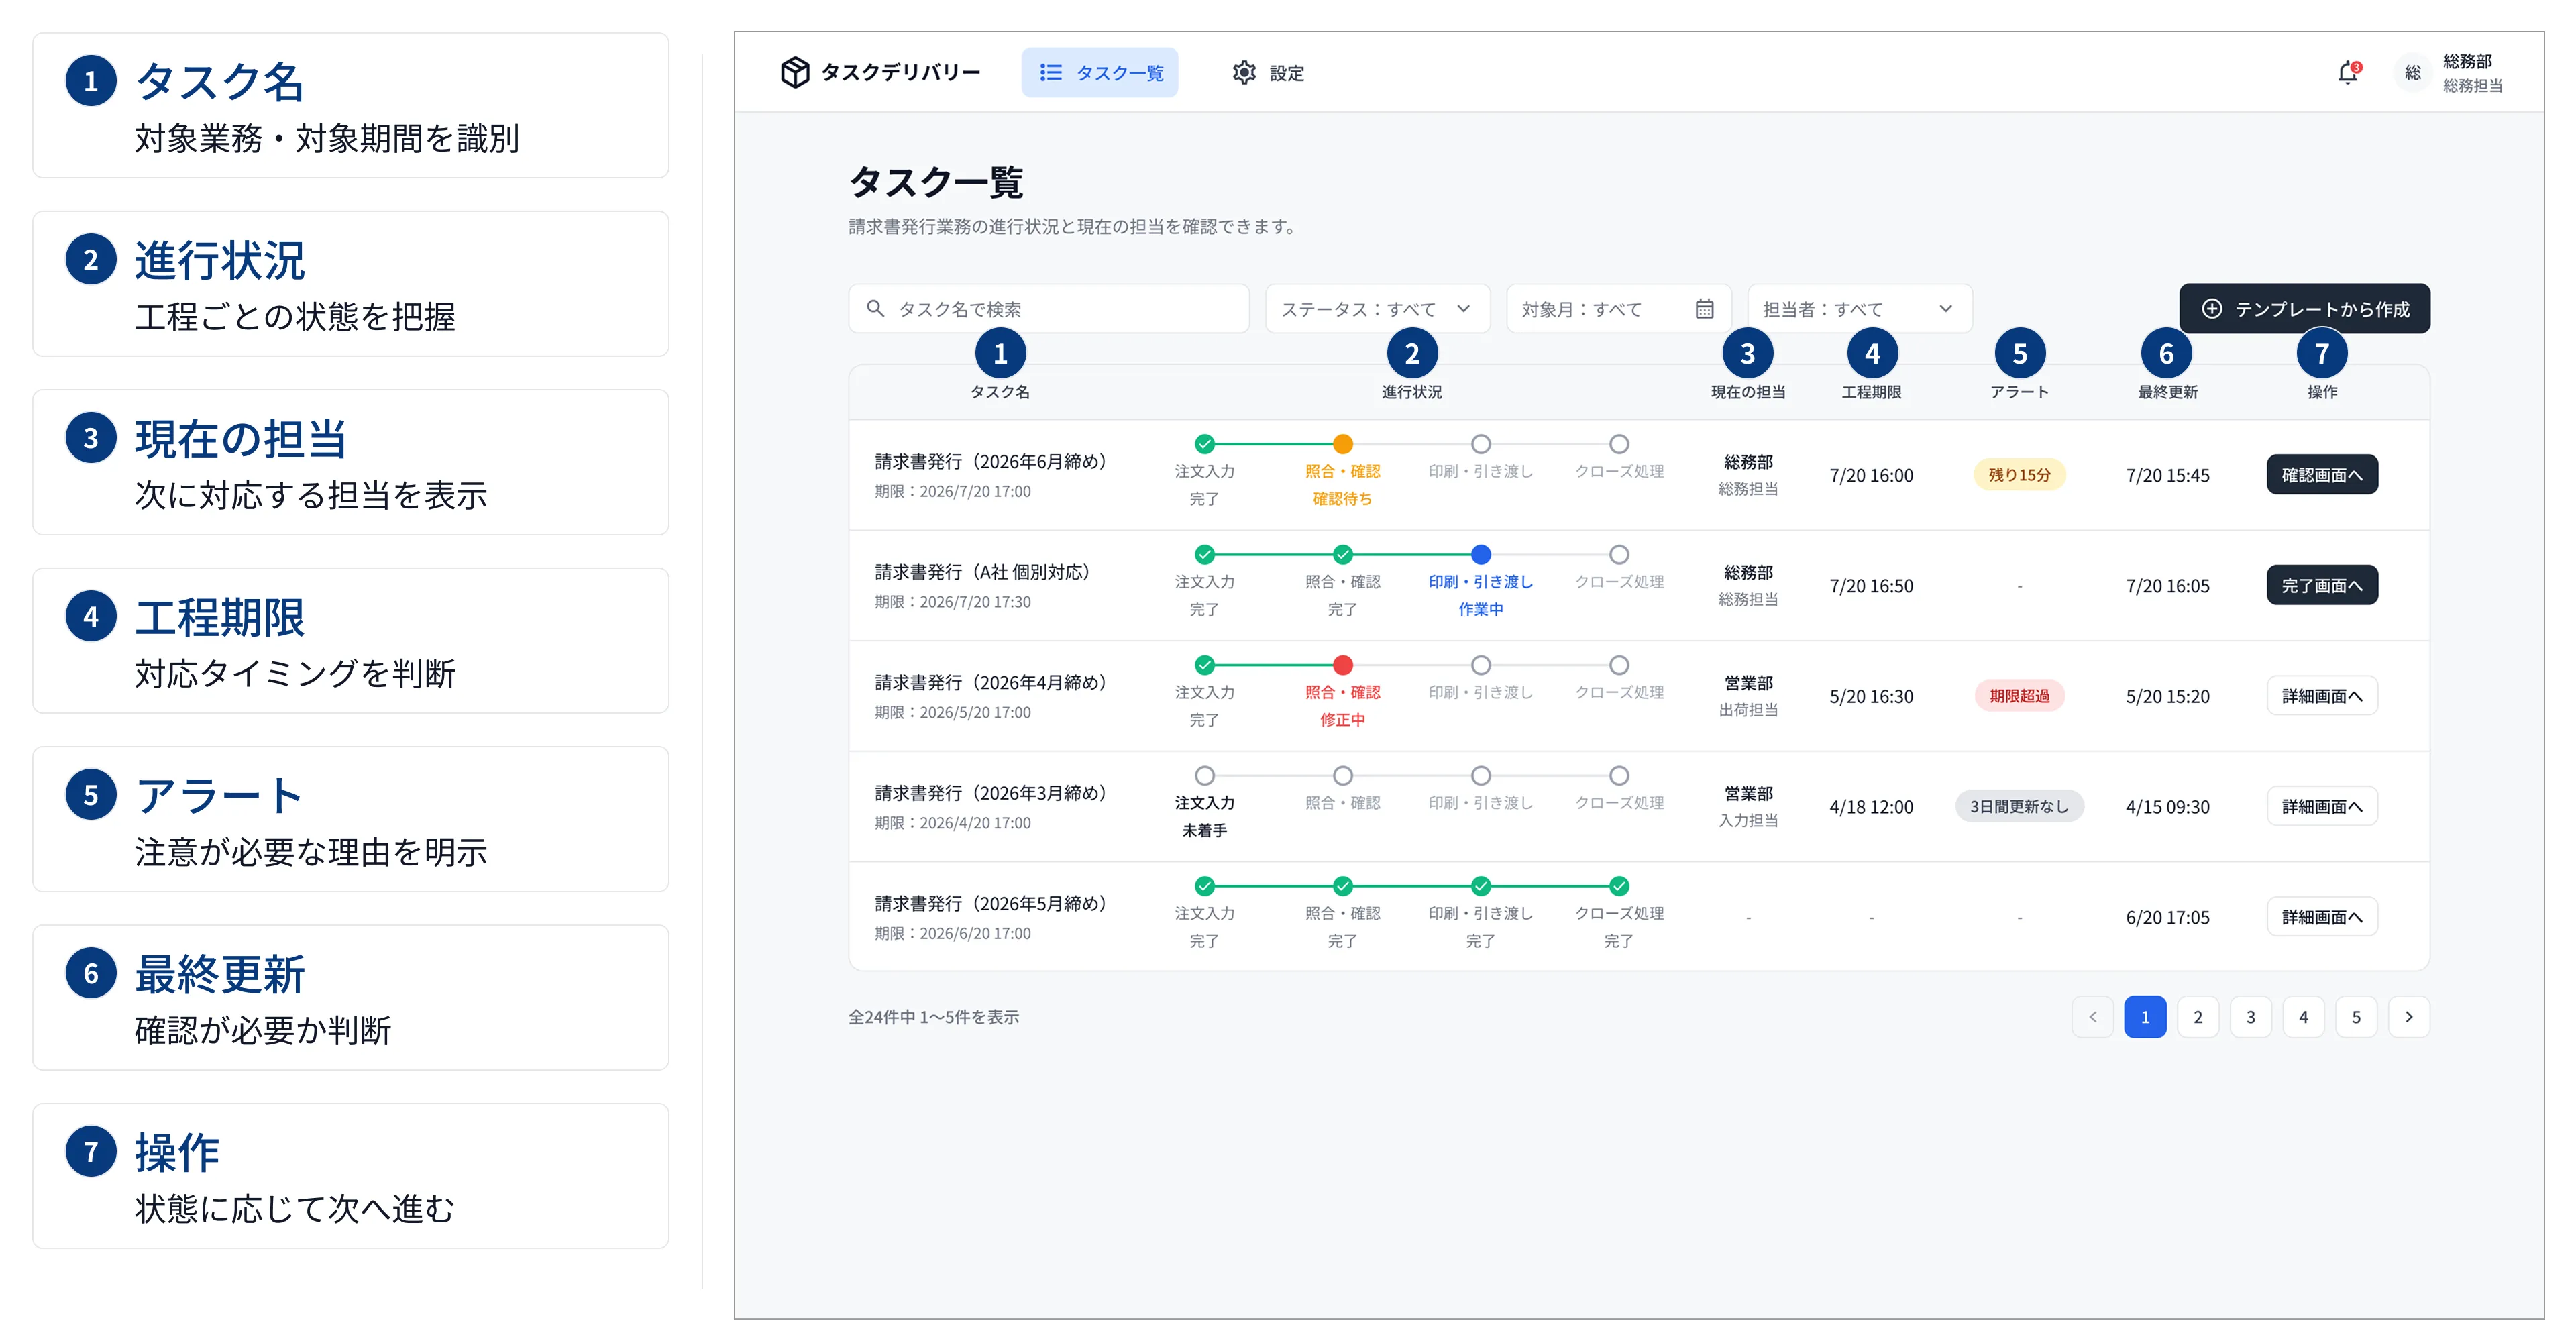Select page 4 in pagination

coord(2304,1017)
